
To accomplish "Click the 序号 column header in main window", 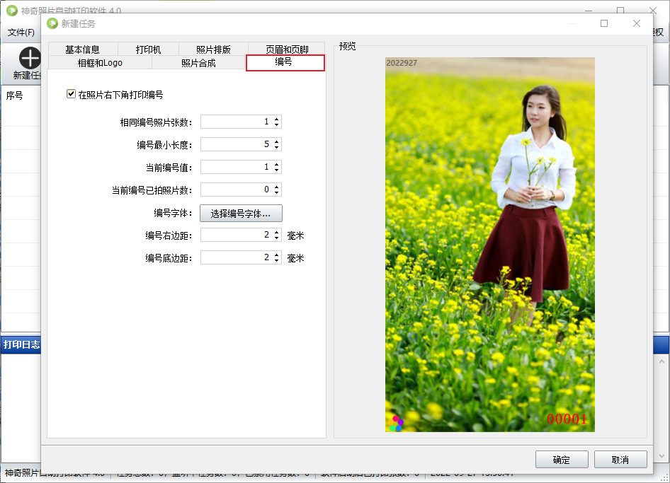I will 15,95.
